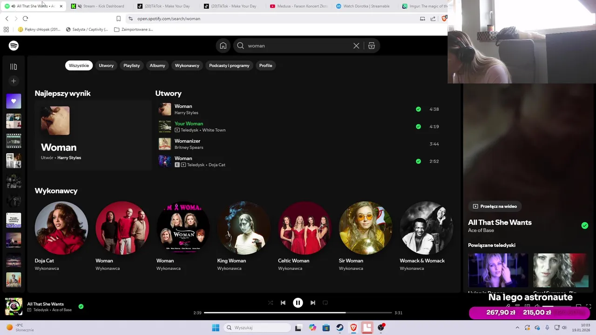Skip to next track
Screen dimensions: 596x335
tap(313, 302)
